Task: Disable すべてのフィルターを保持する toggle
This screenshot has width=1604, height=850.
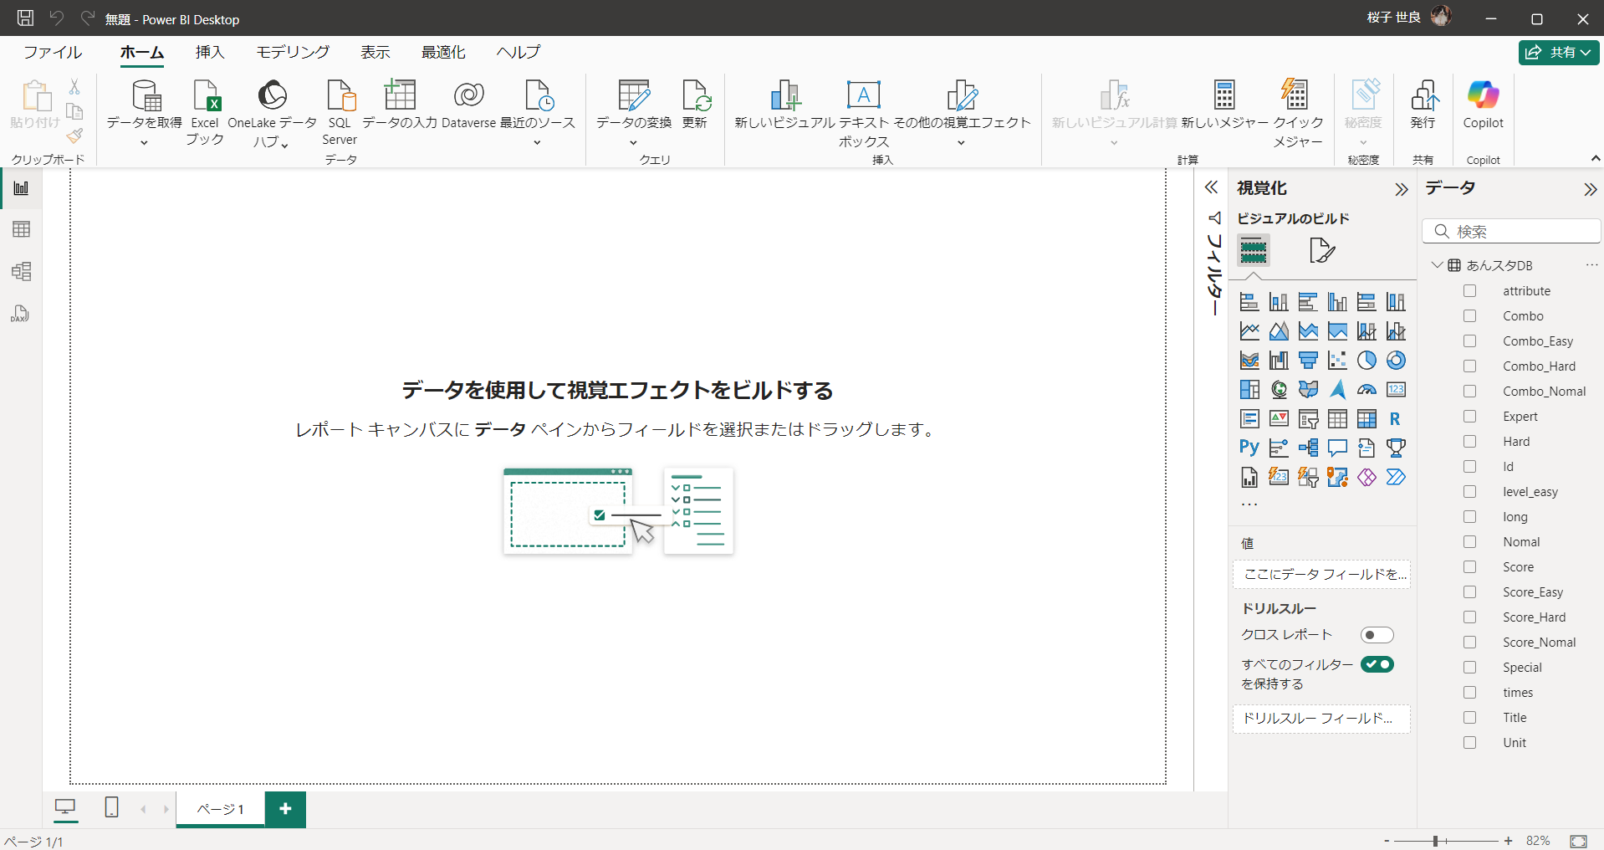Action: click(x=1377, y=664)
